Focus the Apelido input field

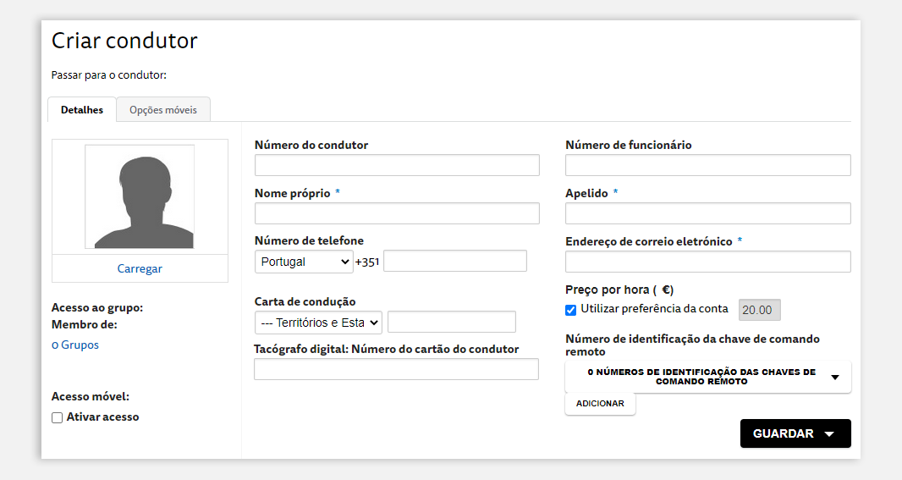pyautogui.click(x=708, y=213)
